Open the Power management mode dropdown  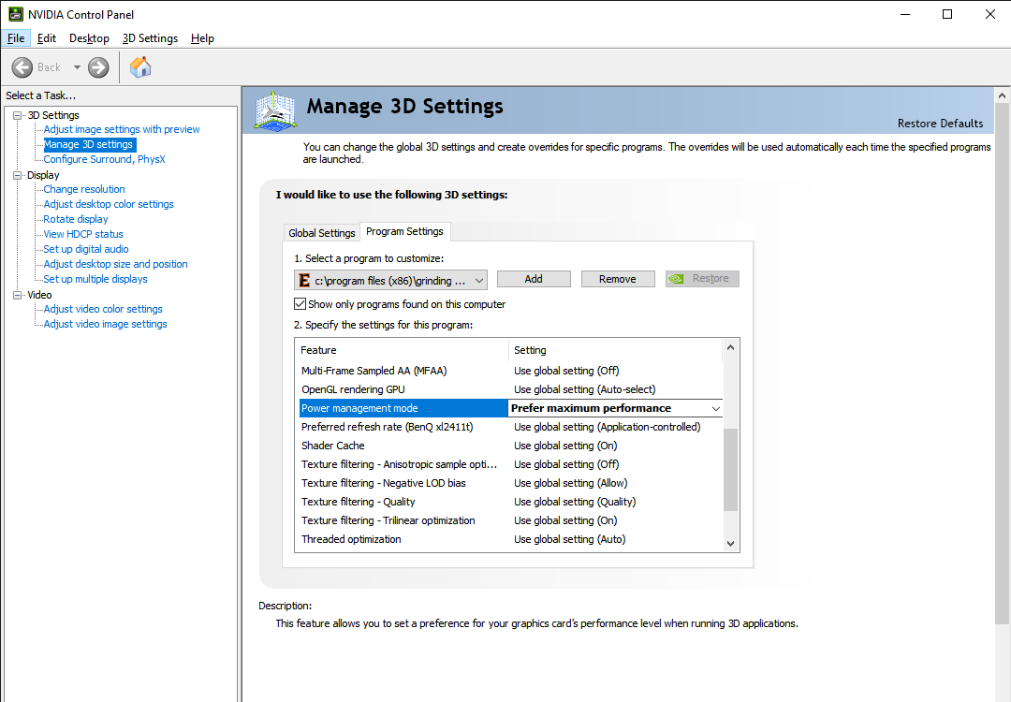[x=716, y=408]
